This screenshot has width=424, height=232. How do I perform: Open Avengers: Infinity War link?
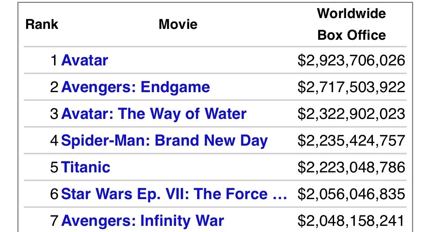pyautogui.click(x=142, y=221)
